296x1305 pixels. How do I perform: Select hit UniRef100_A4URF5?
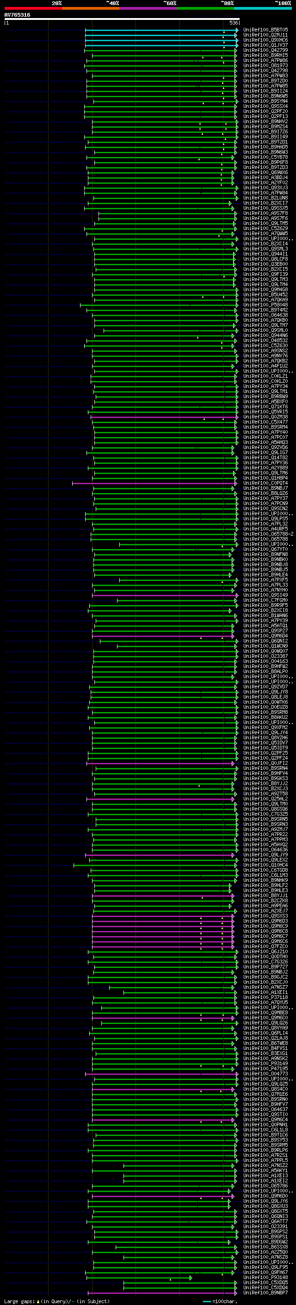[x=265, y=529]
